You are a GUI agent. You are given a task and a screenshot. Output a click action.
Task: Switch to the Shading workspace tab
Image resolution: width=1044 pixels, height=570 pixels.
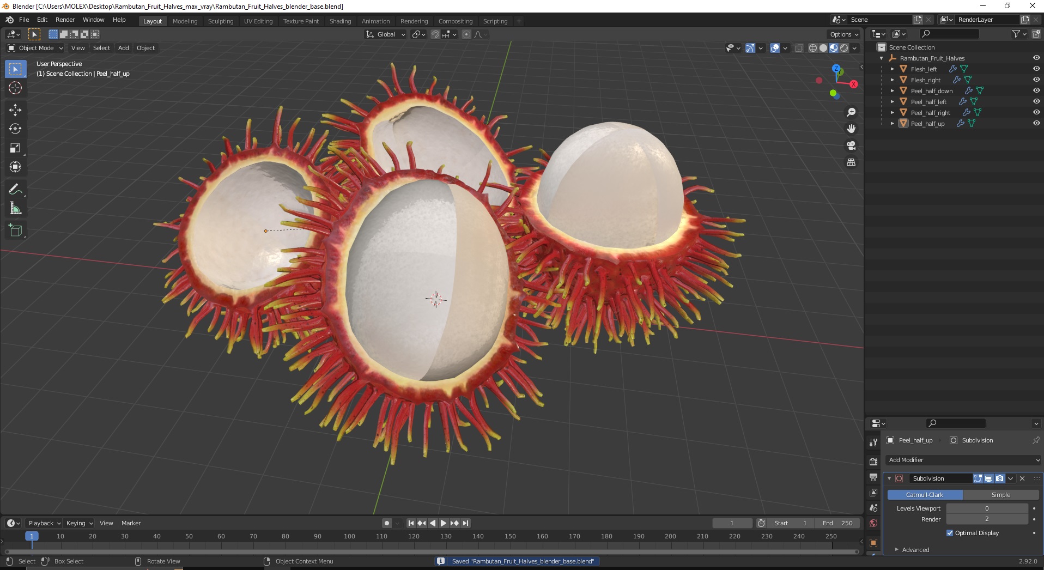(x=340, y=21)
